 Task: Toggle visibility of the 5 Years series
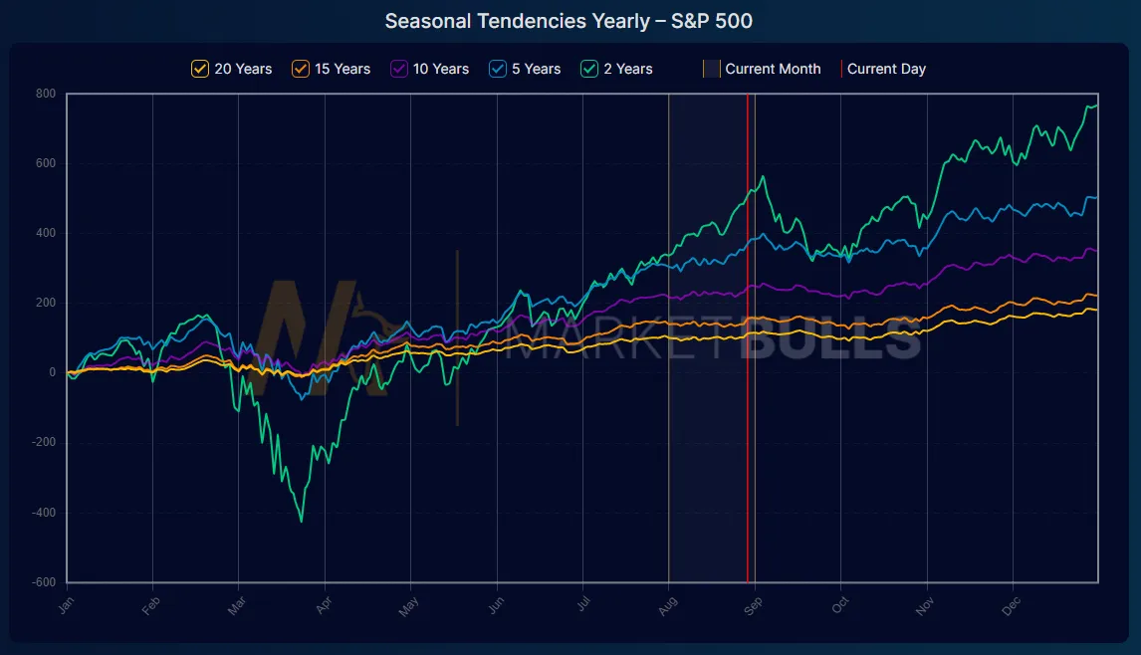point(498,68)
